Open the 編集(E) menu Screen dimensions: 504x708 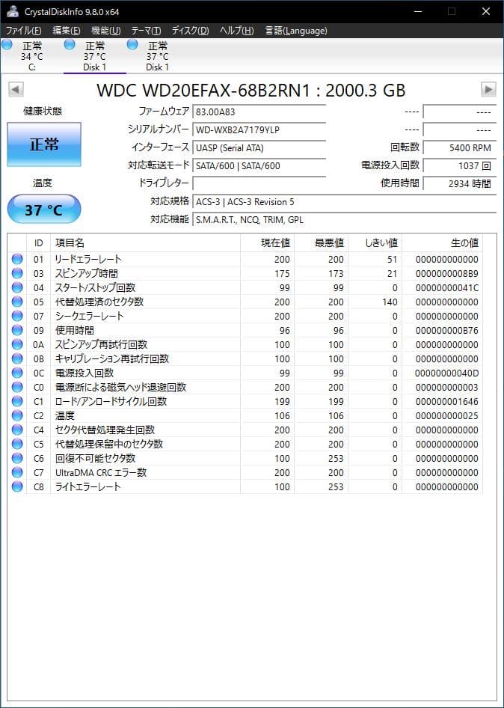tap(67, 31)
